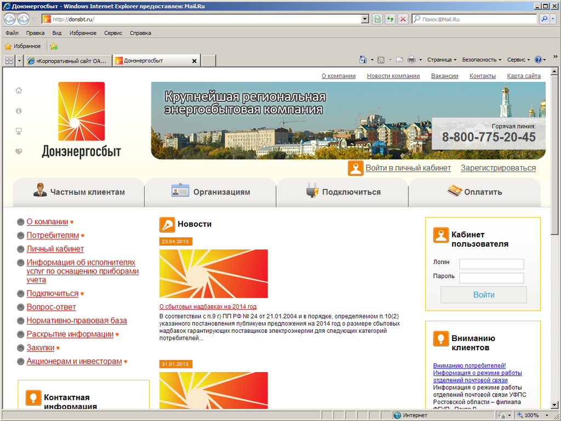Expand the address bar dropdown list
The height and width of the screenshot is (421, 561).
tap(364, 19)
